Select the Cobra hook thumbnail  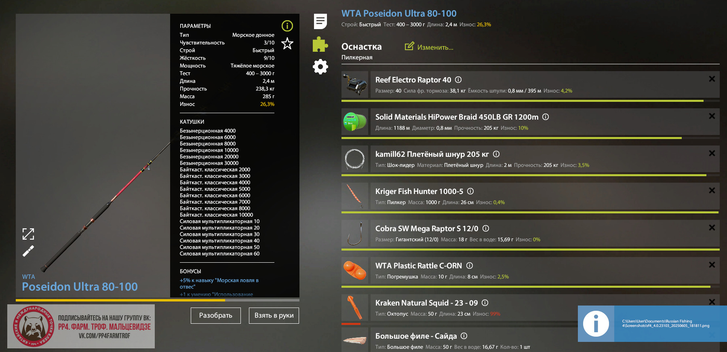point(355,233)
